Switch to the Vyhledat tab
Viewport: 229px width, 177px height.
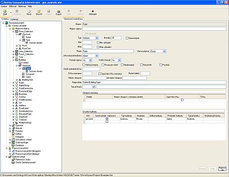pyautogui.click(x=14, y=19)
